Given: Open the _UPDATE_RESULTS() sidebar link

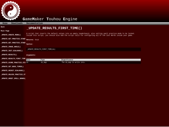Looking at the screenshot, I should tap(9, 55).
